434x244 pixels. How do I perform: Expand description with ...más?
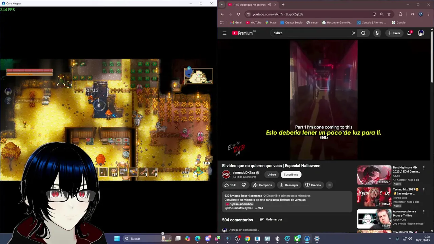tap(259, 208)
